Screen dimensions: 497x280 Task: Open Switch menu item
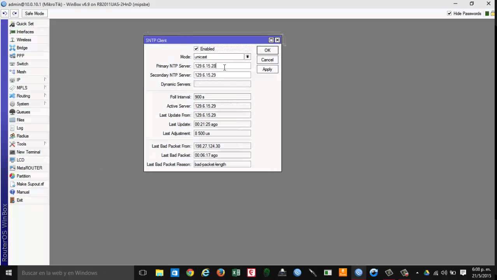[29, 64]
